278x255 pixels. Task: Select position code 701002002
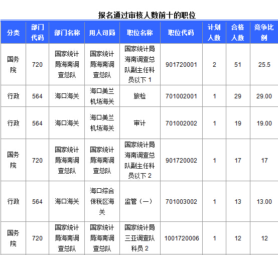(181, 123)
